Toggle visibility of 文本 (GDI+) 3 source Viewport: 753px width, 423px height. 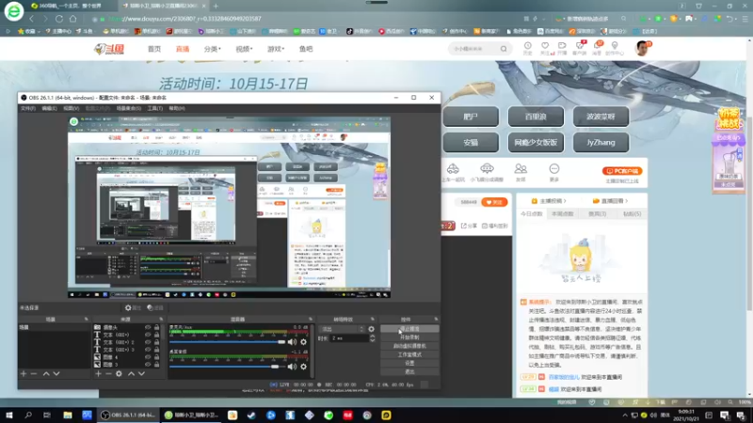click(148, 350)
